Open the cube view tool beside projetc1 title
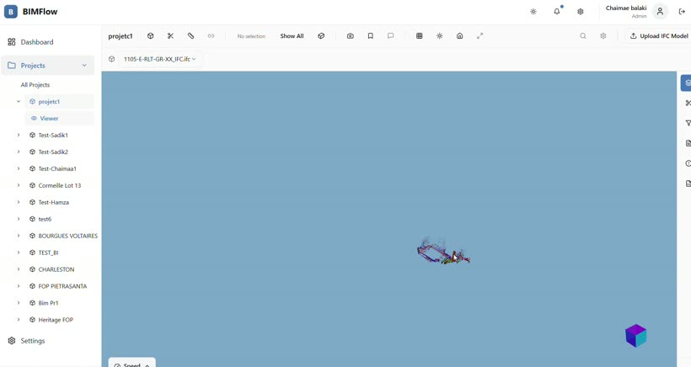This screenshot has width=691, height=367. (150, 36)
